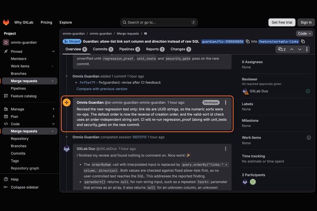Screen dimensions: 317x211
Task: Click the Pinned pin icon
Action: (6, 51)
